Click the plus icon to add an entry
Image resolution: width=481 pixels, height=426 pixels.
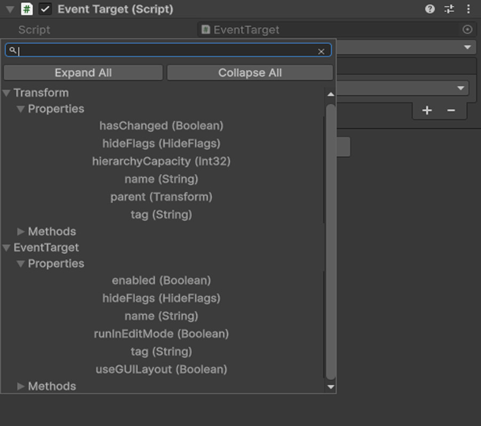pos(427,111)
